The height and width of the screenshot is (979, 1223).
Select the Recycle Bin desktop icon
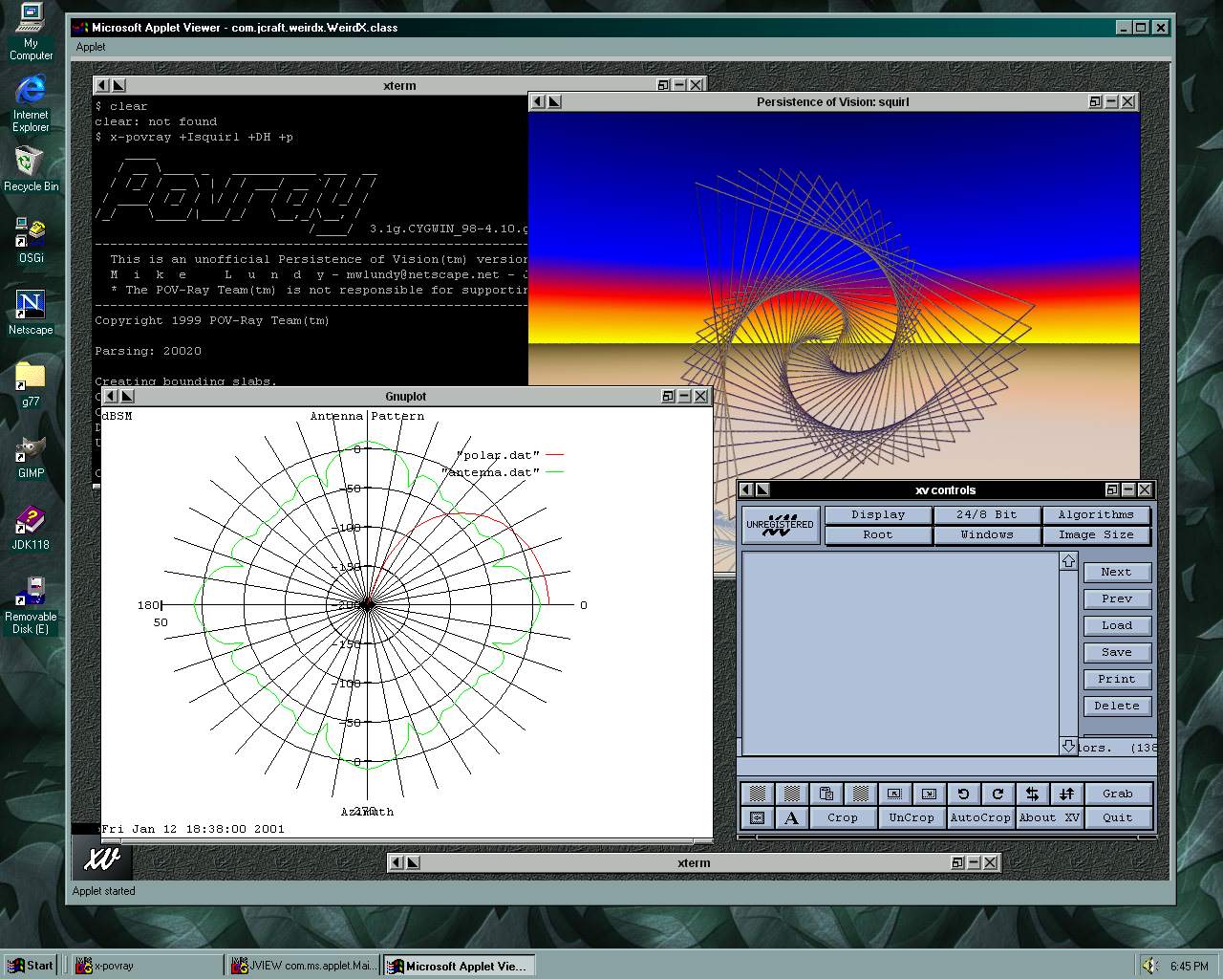click(31, 168)
